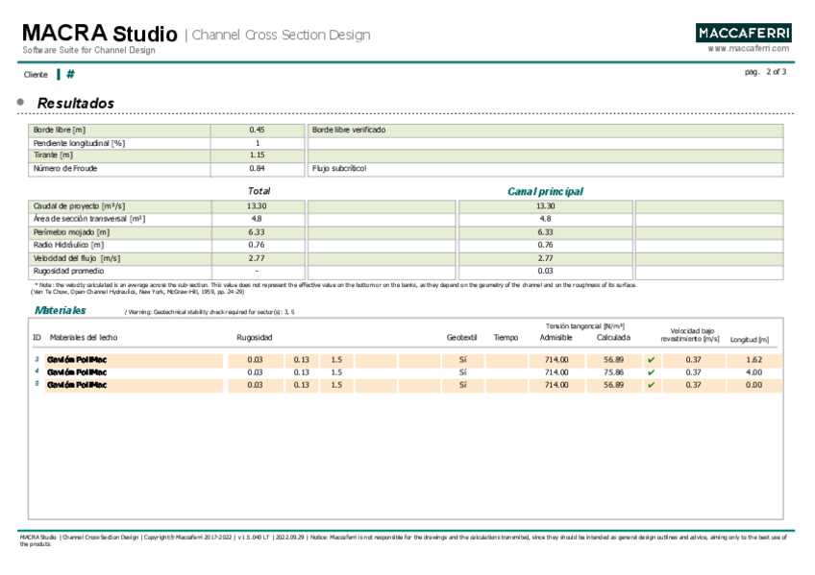The height and width of the screenshot is (575, 815).
Task: Select the last Gavión PoliMac row, ID 5
Action: point(77,385)
